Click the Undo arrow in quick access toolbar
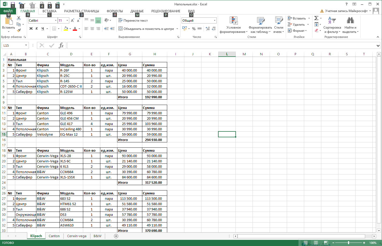This screenshot has height=246, width=382. click(20, 4)
